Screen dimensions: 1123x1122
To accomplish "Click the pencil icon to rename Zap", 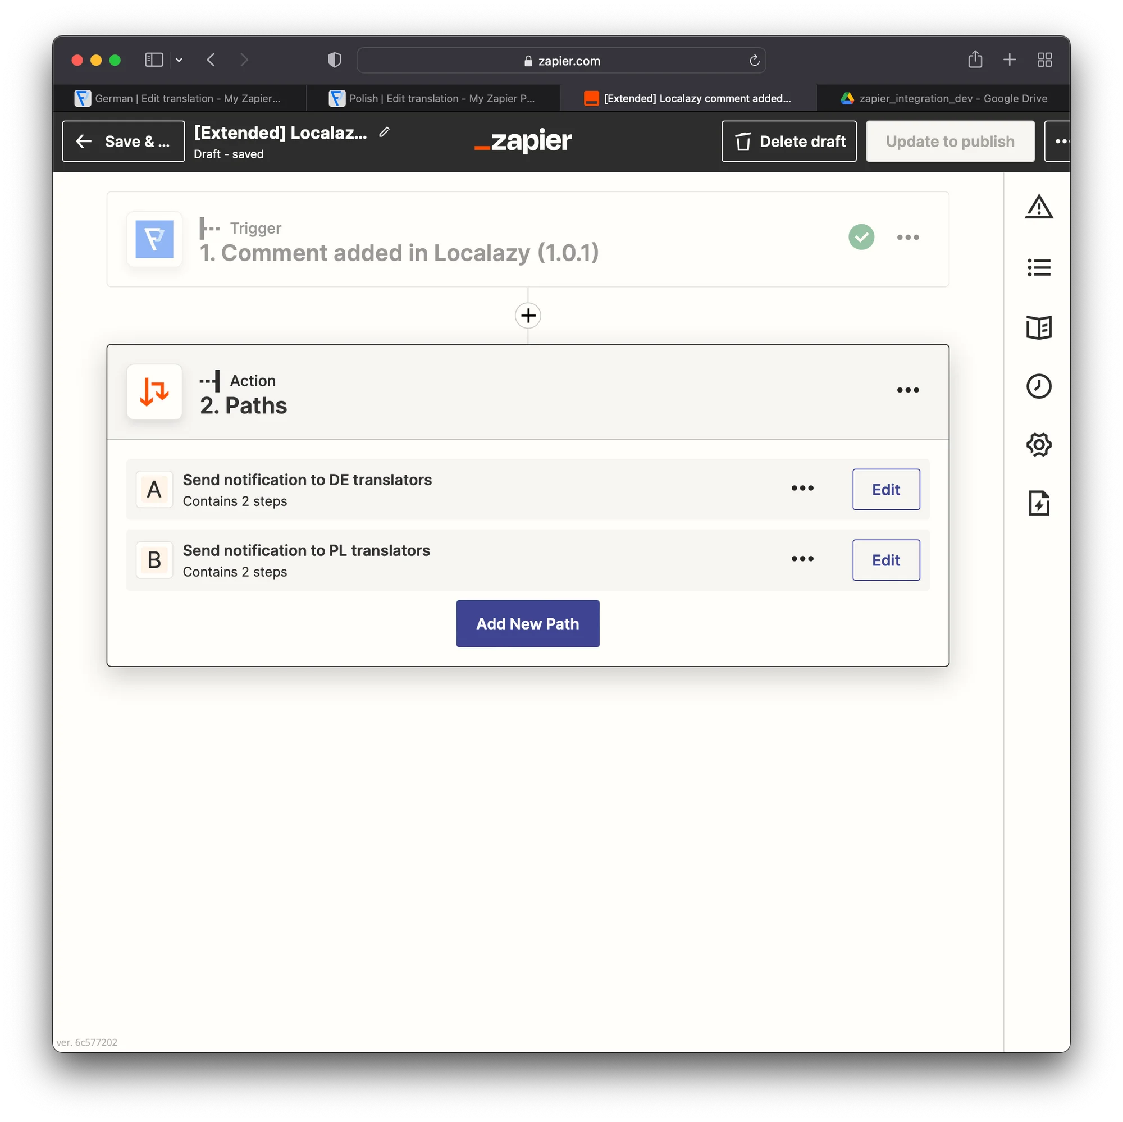I will click(x=384, y=133).
